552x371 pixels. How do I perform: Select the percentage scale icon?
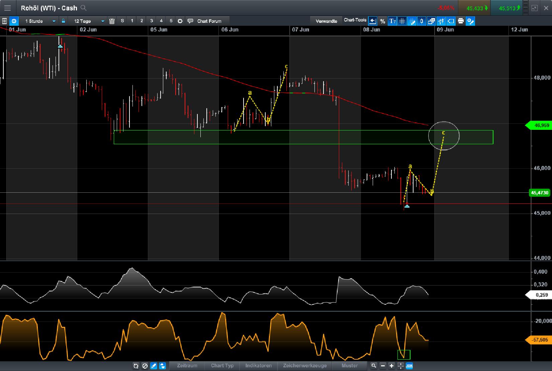[x=382, y=21]
